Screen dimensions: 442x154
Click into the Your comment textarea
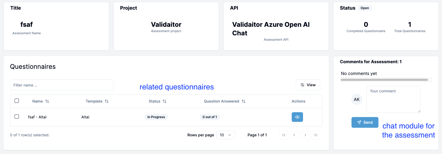(x=393, y=99)
